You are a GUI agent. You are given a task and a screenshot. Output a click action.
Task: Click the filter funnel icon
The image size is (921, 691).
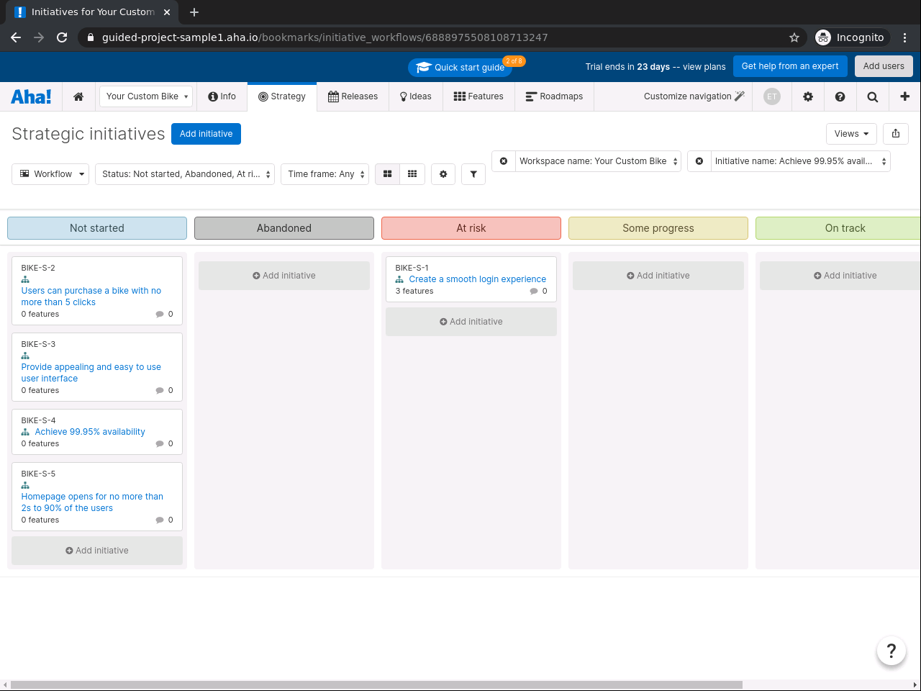click(473, 174)
